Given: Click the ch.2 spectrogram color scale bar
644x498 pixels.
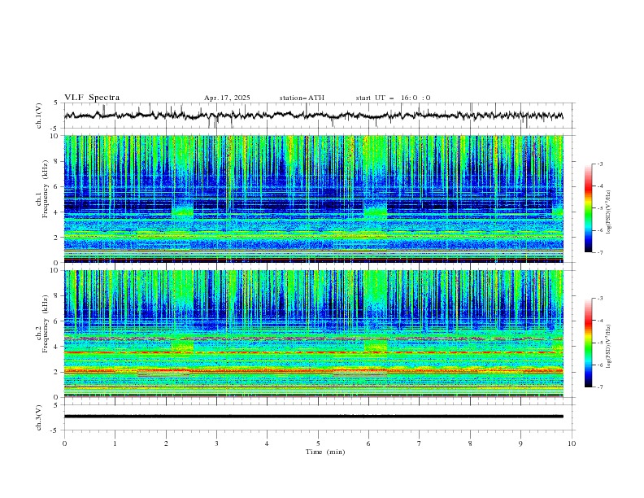Looking at the screenshot, I should [589, 343].
